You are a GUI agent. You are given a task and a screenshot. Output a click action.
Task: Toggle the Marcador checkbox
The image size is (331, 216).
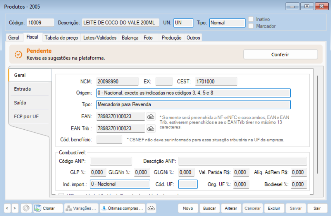pyautogui.click(x=251, y=26)
